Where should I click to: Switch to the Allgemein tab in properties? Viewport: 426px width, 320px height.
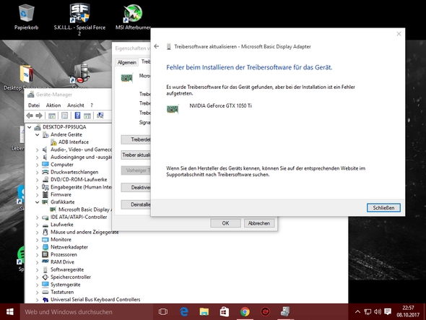pos(127,62)
